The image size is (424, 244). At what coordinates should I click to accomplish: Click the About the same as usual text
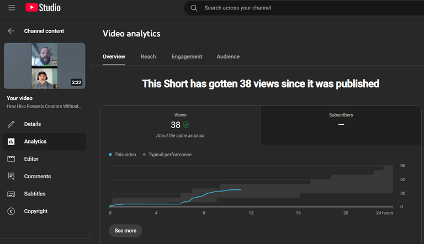click(181, 136)
